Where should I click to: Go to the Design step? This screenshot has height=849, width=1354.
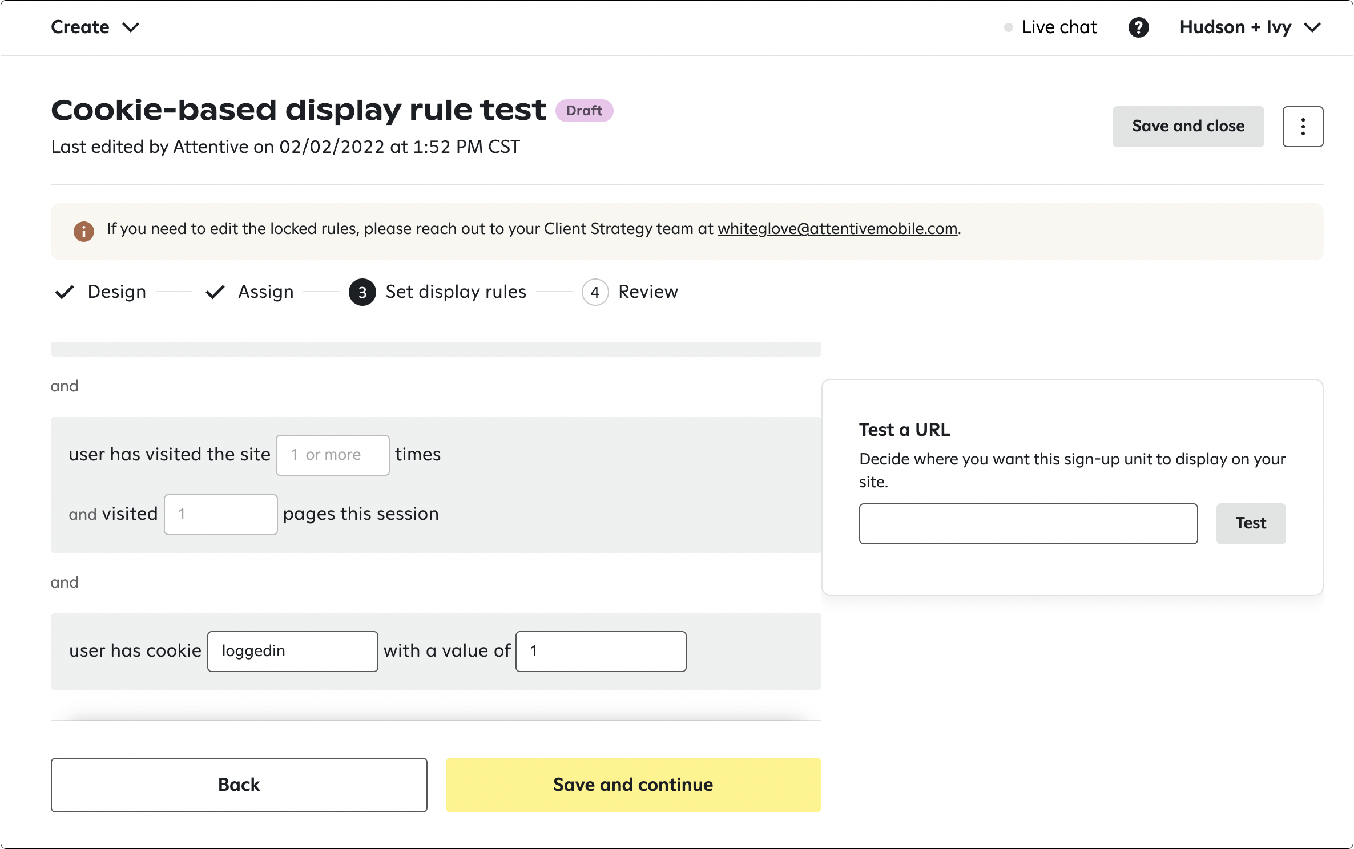point(117,292)
